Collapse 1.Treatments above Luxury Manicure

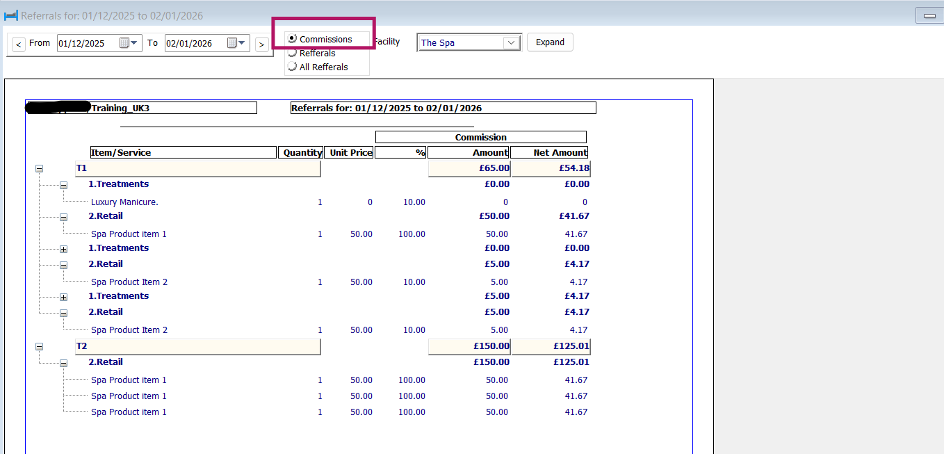[x=63, y=185]
